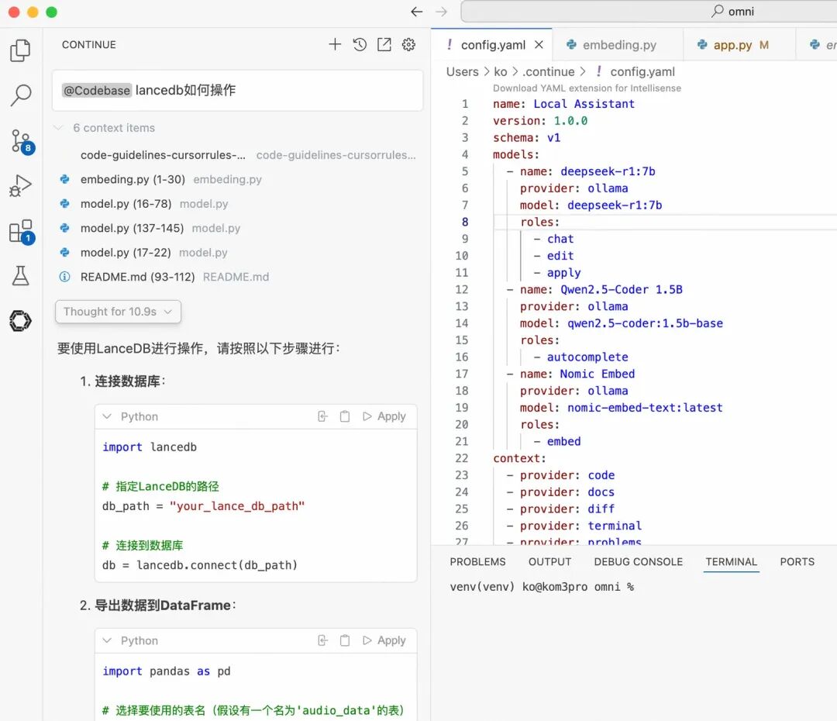This screenshot has height=721, width=837.
Task: Close the config.yaml tab
Action: [x=539, y=45]
